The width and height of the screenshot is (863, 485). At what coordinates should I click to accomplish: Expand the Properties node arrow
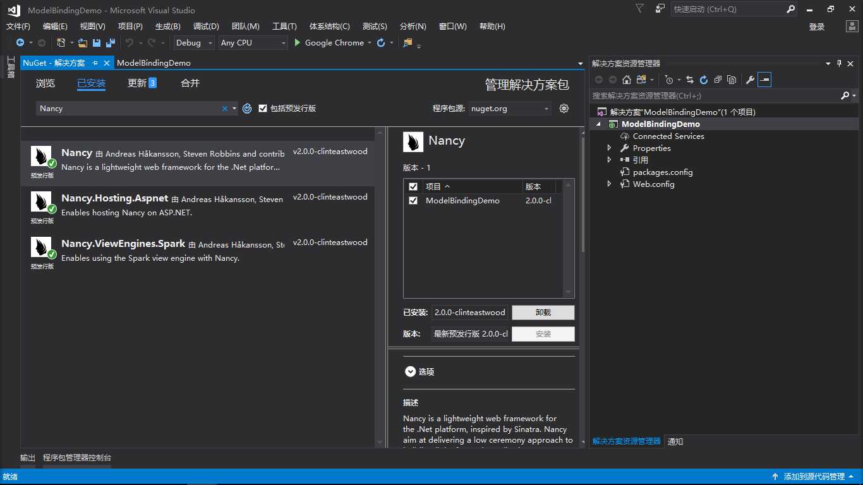point(609,148)
